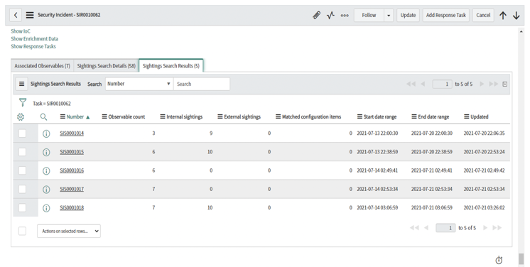Viewport: 530px width, 267px height.
Task: Select Sightings Search Results (5) tab
Action: point(171,66)
